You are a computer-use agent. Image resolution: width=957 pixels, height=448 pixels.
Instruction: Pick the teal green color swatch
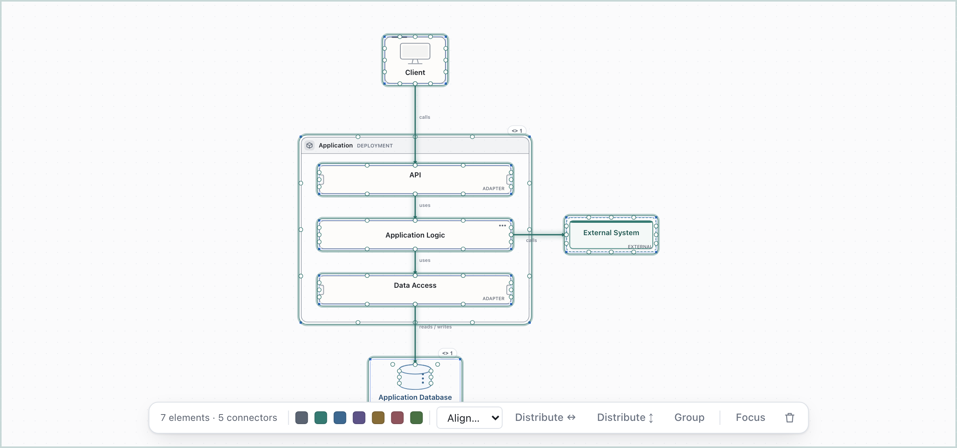321,418
